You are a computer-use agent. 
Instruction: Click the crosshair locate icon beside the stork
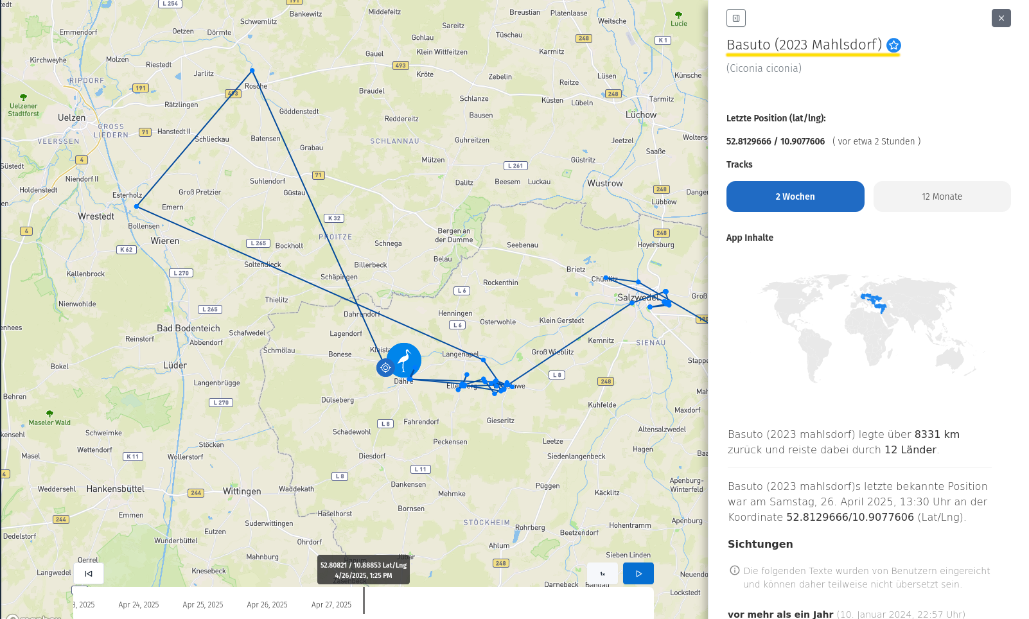pyautogui.click(x=385, y=368)
